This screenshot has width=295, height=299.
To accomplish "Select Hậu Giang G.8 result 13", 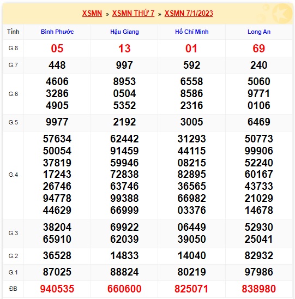I will coord(124,49).
